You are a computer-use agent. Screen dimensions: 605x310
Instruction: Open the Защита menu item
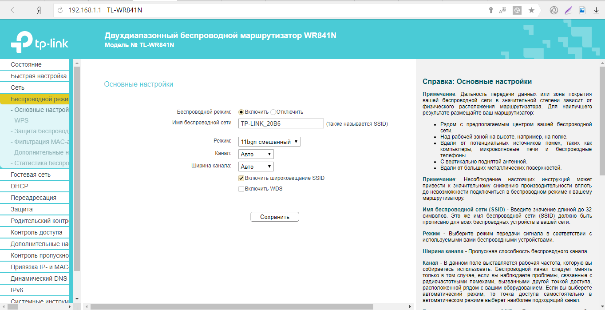click(x=35, y=209)
